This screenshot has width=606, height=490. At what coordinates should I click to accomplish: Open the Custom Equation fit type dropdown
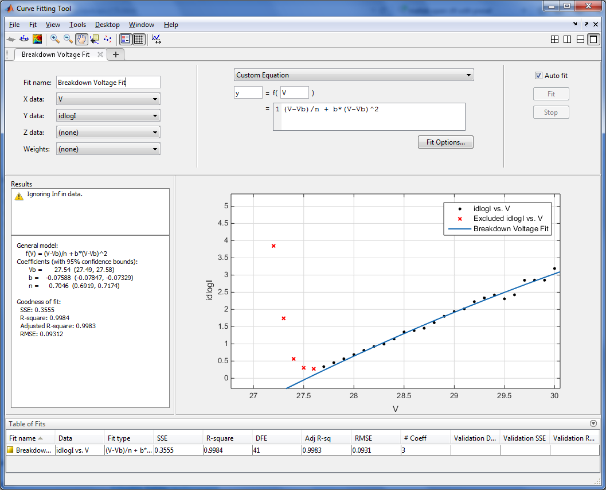(354, 75)
